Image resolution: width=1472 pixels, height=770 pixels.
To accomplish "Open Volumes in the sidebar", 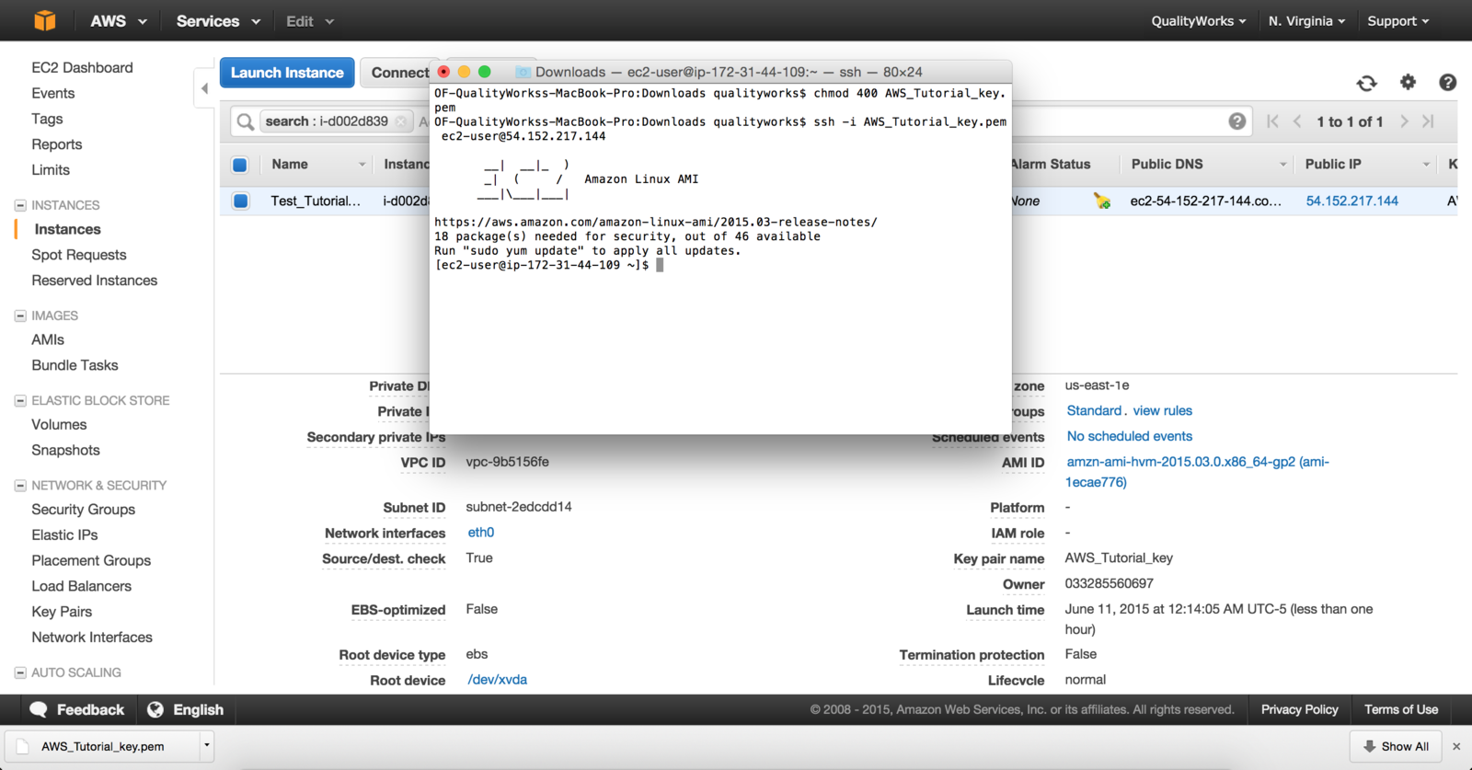I will pos(59,424).
